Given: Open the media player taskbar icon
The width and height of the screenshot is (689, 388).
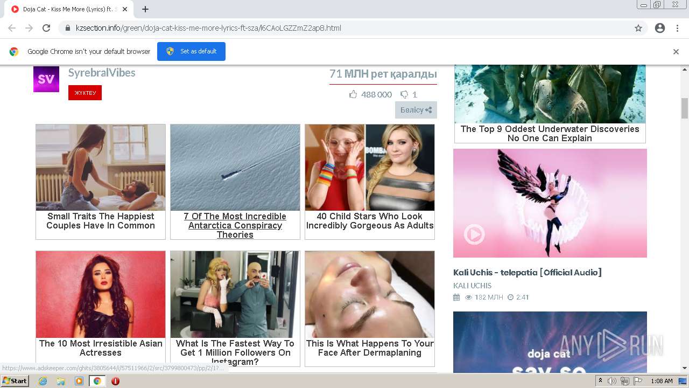Looking at the screenshot, I should pyautogui.click(x=79, y=381).
